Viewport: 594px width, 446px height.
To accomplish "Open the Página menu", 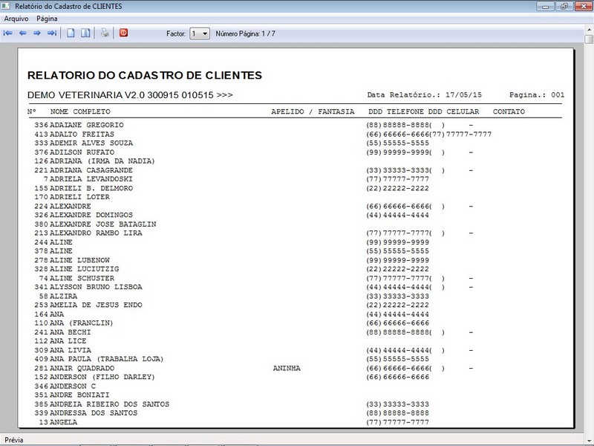I will (47, 18).
